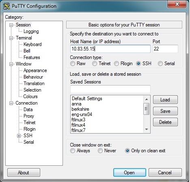Click the Saved Sessions name field

point(110,89)
